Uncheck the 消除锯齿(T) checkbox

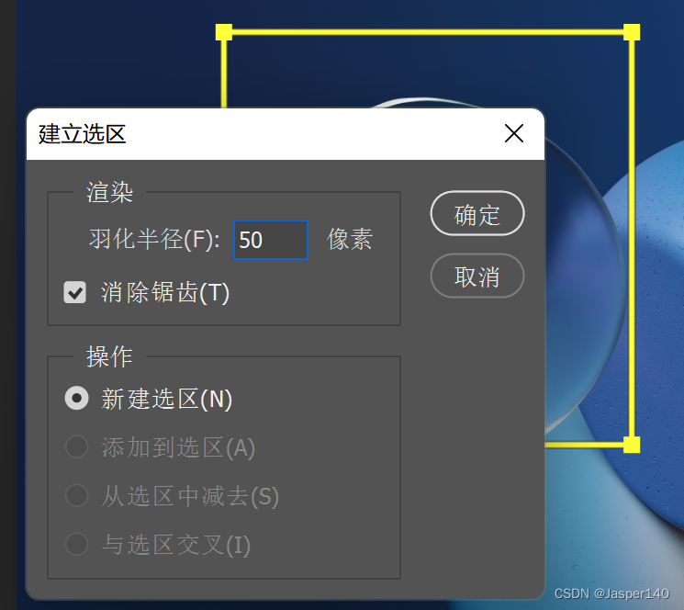(x=75, y=292)
